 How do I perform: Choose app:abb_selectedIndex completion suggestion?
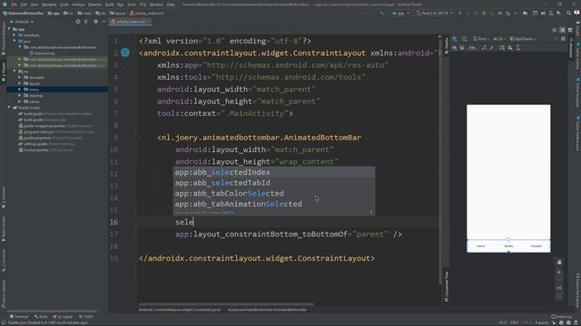(274, 172)
